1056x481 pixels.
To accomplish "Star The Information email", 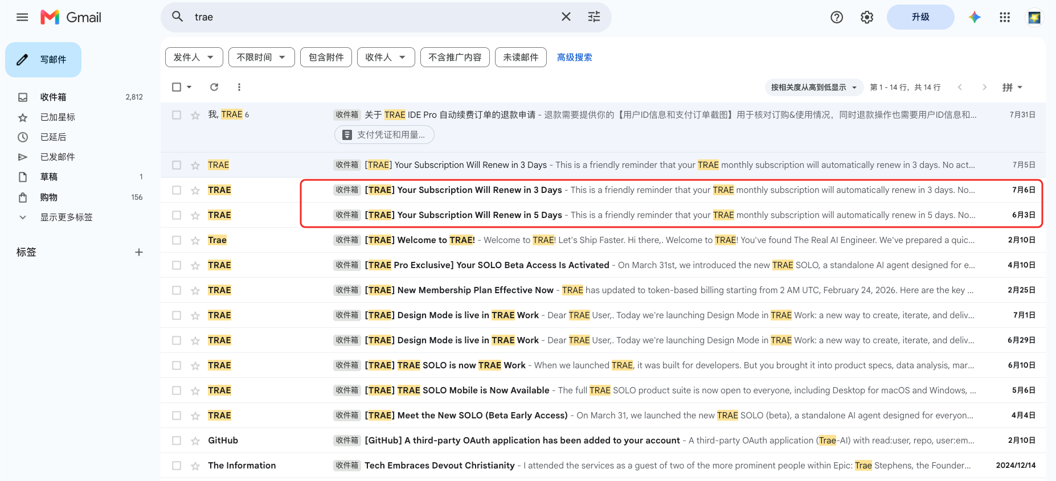I will coord(195,466).
